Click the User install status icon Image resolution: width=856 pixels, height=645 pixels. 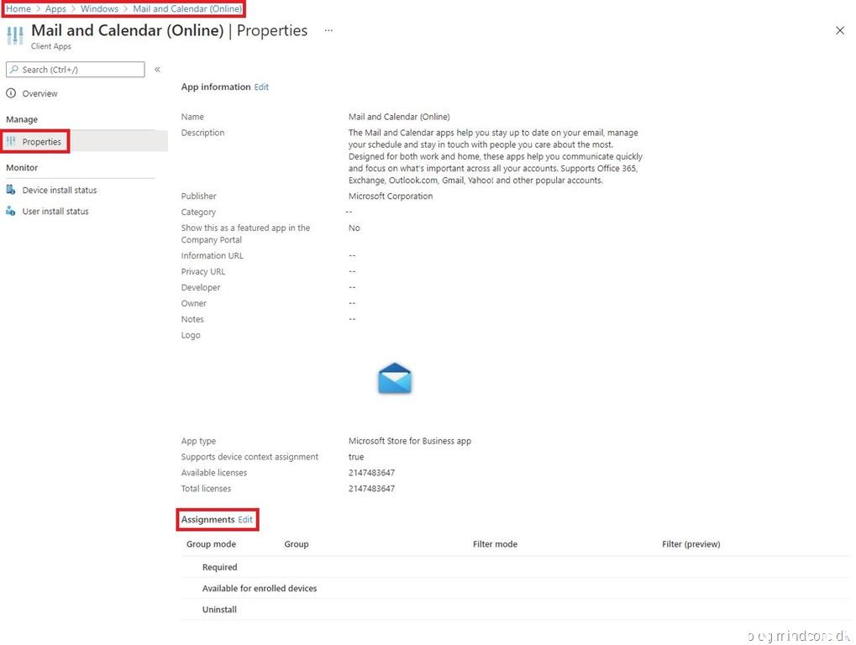point(11,212)
